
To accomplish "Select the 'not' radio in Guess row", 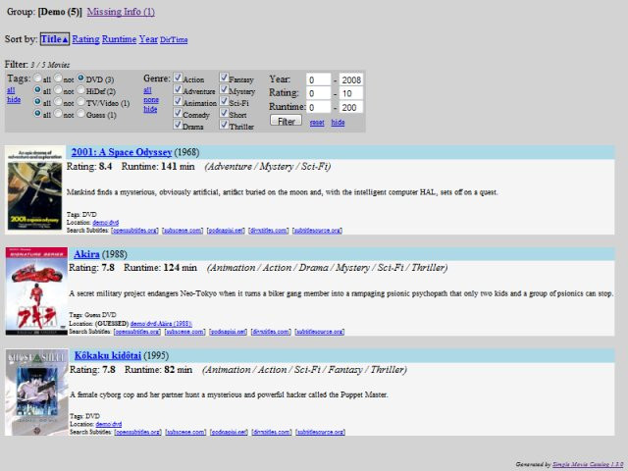I will pyautogui.click(x=58, y=114).
